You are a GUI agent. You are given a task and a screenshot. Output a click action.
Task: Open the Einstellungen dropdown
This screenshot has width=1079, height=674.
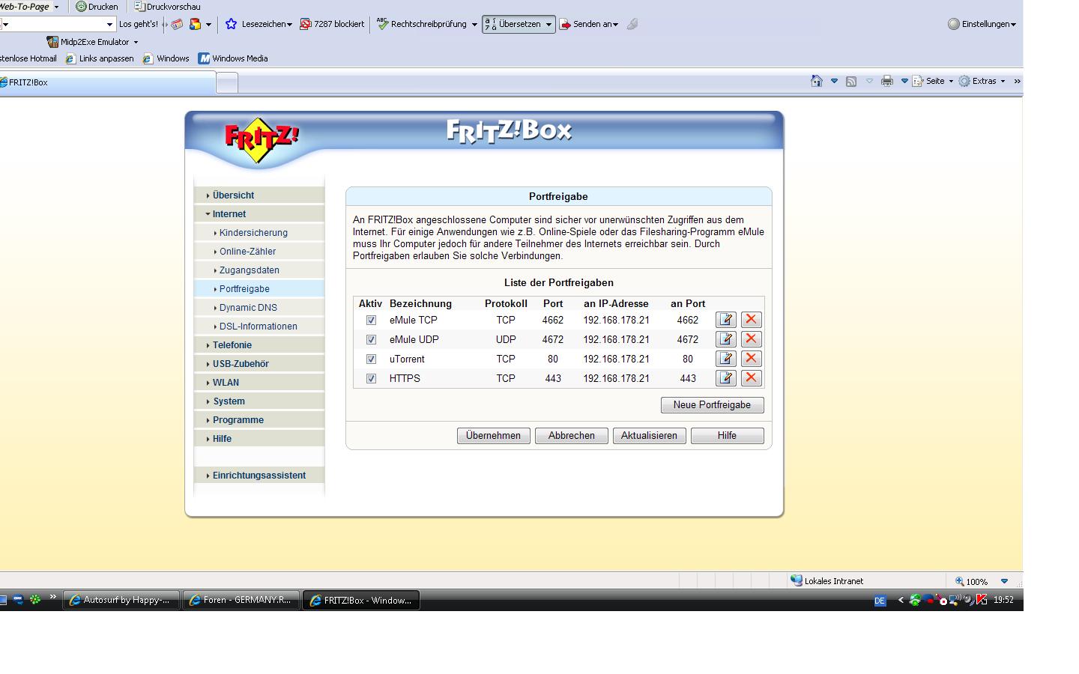click(x=982, y=24)
